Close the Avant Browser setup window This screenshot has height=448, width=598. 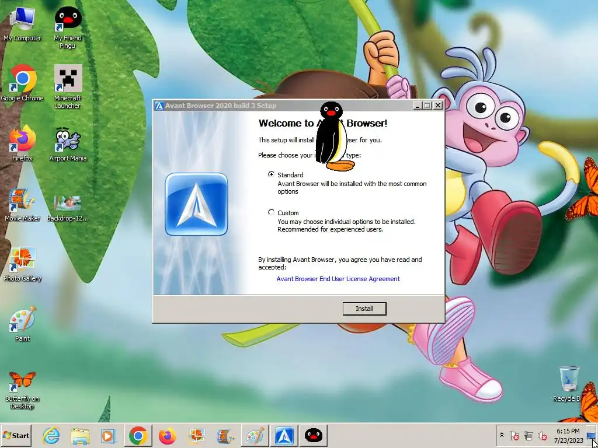pyautogui.click(x=438, y=106)
